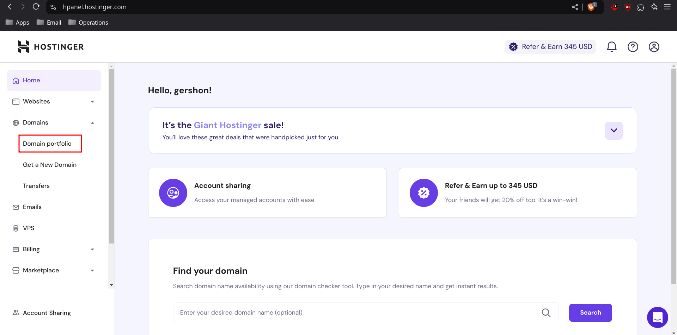Open the browser extensions puzzle icon
Image resolution: width=677 pixels, height=335 pixels.
(641, 7)
